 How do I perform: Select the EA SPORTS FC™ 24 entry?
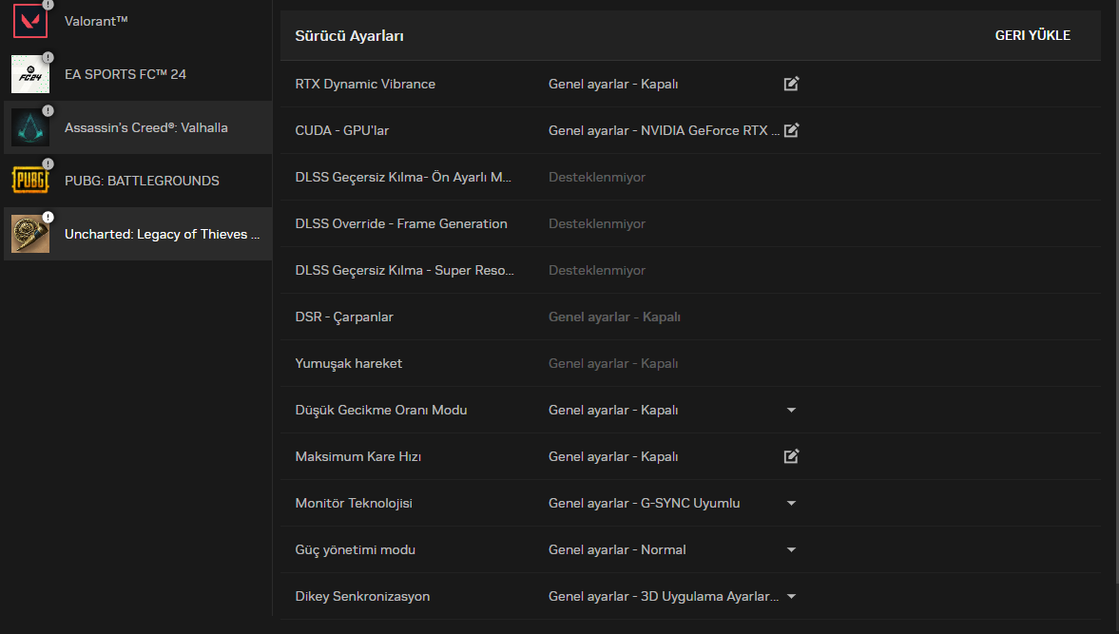point(125,74)
